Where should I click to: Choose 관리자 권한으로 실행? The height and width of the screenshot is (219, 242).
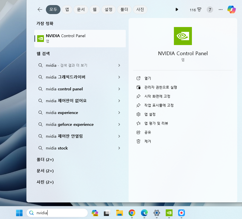[161, 87]
